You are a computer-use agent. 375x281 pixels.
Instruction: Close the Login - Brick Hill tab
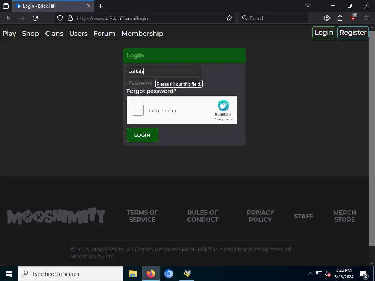pyautogui.click(x=89, y=6)
